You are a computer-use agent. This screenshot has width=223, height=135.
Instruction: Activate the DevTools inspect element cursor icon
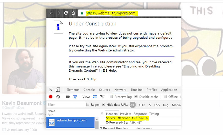click(51, 90)
